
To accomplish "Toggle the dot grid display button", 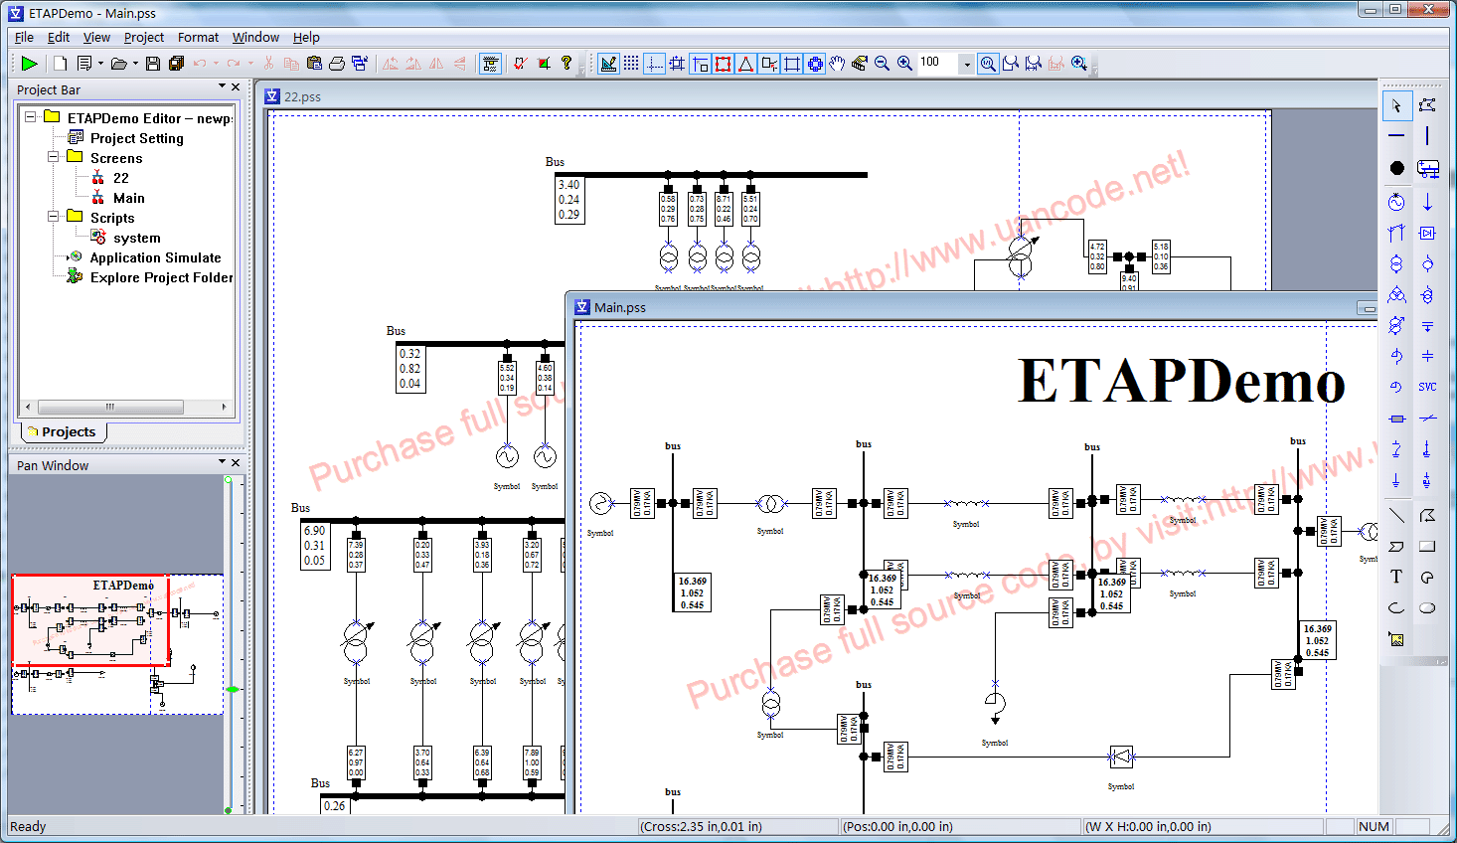I will (x=630, y=63).
